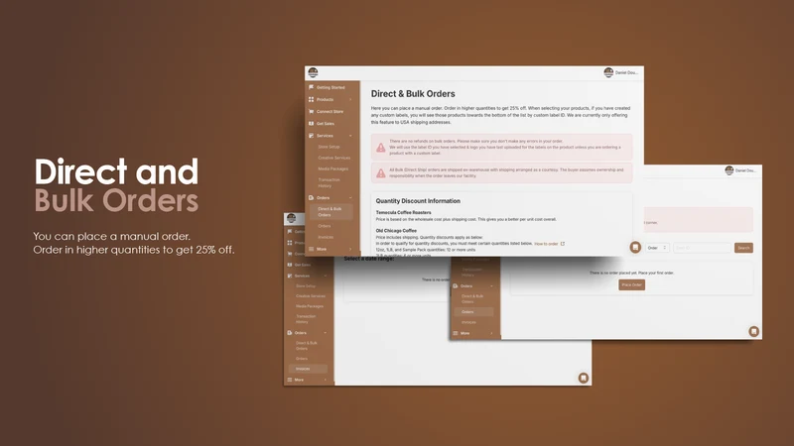Click the Connect Store cart icon in front window

pos(311,112)
